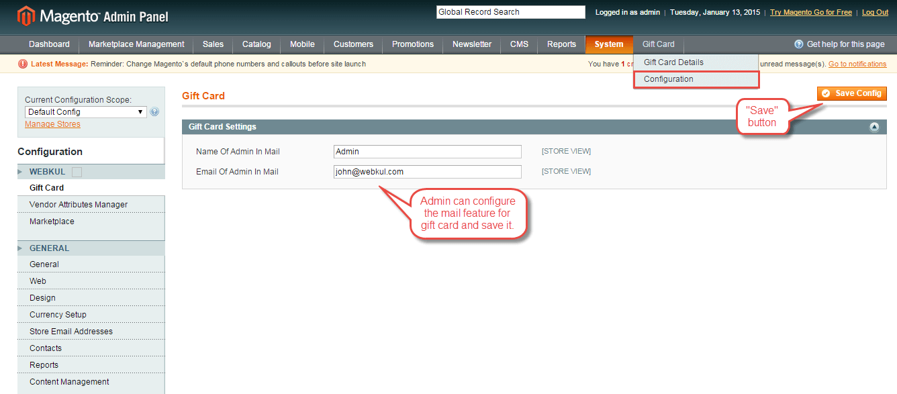Open the Marketplace Management menu
Image resolution: width=897 pixels, height=394 pixels.
coord(136,44)
